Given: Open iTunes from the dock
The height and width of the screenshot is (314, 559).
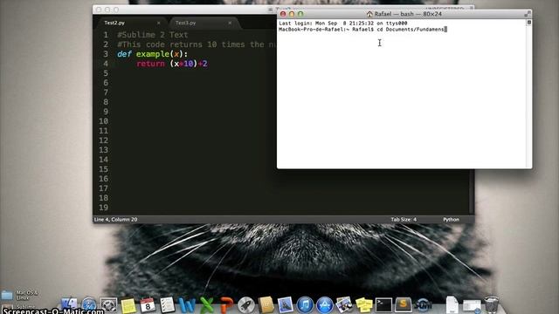Looking at the screenshot, I should (305, 305).
